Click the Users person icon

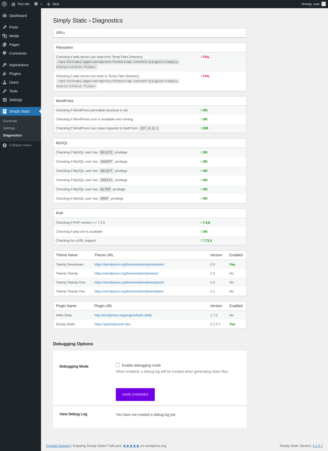click(x=5, y=82)
